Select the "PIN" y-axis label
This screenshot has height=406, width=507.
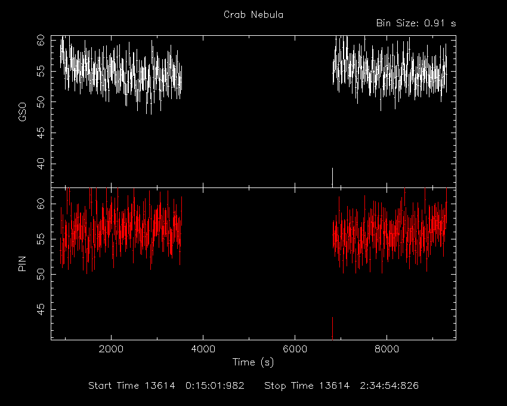pos(22,263)
